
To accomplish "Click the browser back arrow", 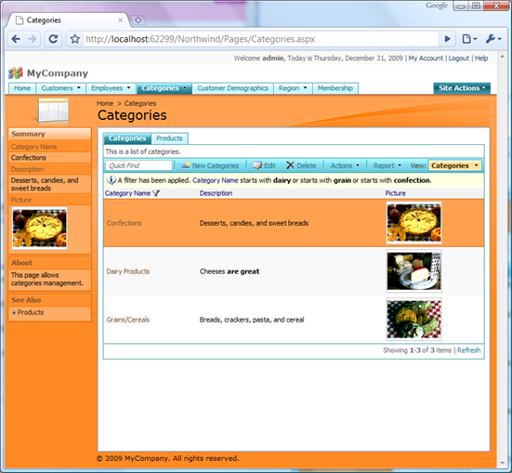I will (16, 39).
